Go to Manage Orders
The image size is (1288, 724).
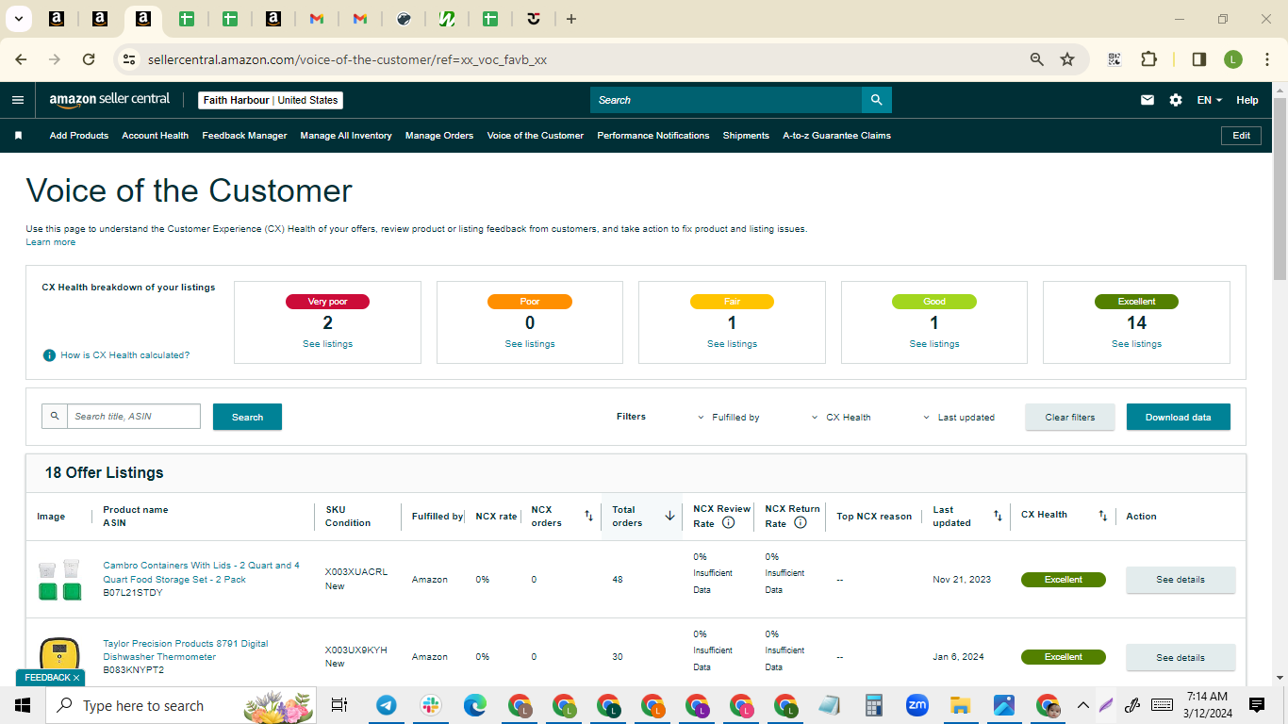tap(439, 136)
